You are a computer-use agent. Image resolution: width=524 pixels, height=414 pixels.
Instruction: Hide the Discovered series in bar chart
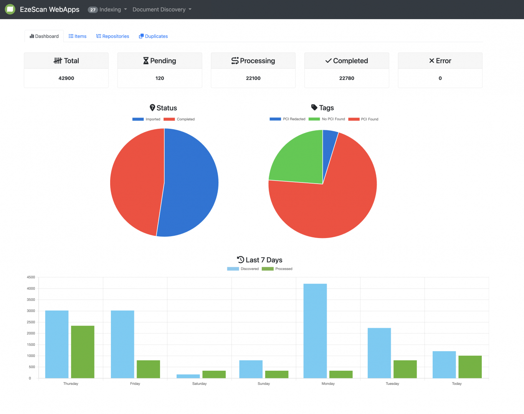coord(243,269)
